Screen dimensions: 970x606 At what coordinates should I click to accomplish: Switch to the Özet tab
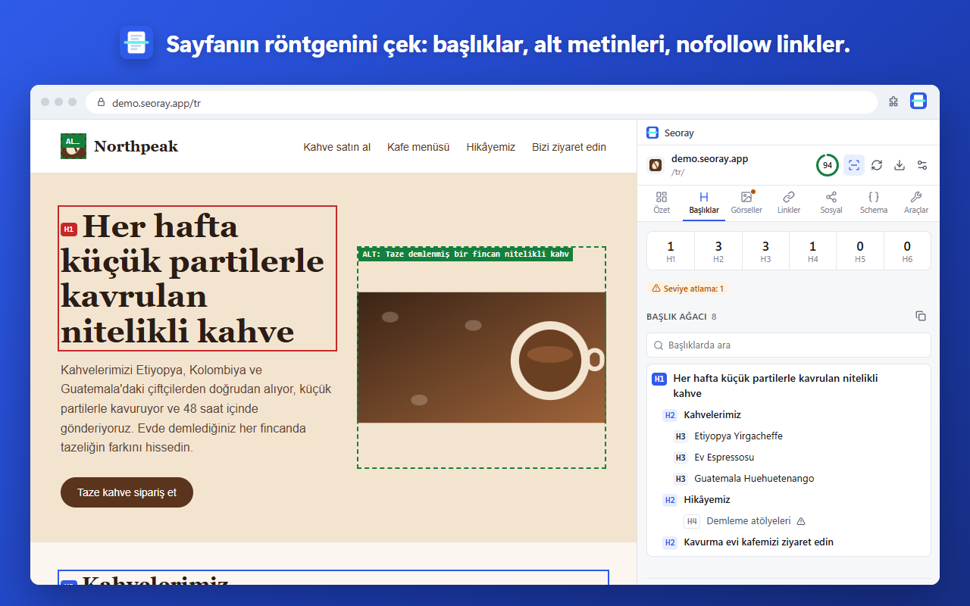(662, 203)
